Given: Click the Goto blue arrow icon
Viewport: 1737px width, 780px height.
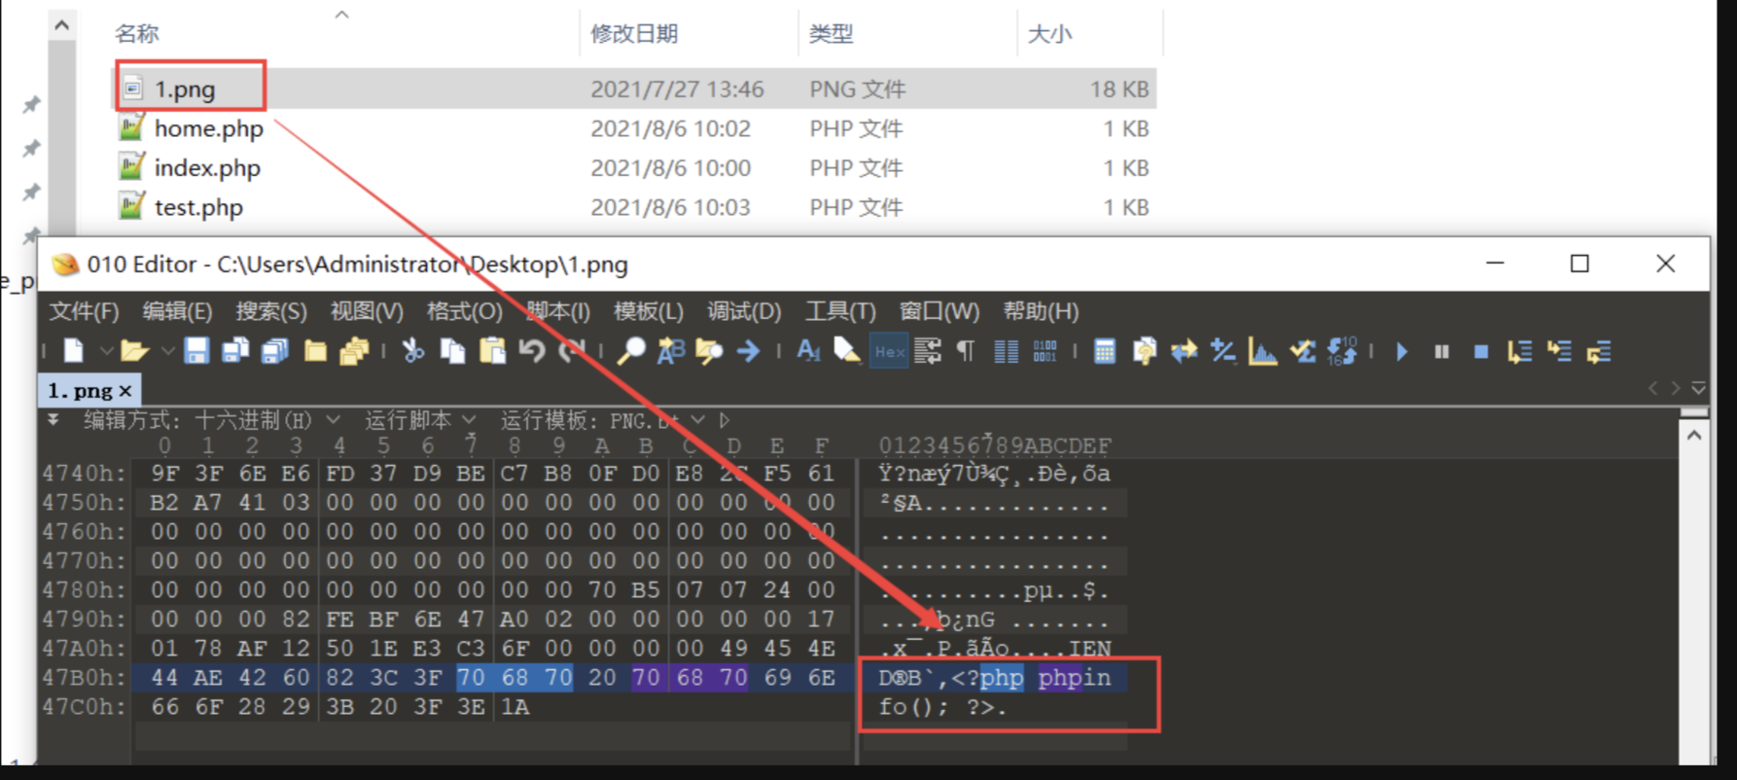Looking at the screenshot, I should click(748, 351).
